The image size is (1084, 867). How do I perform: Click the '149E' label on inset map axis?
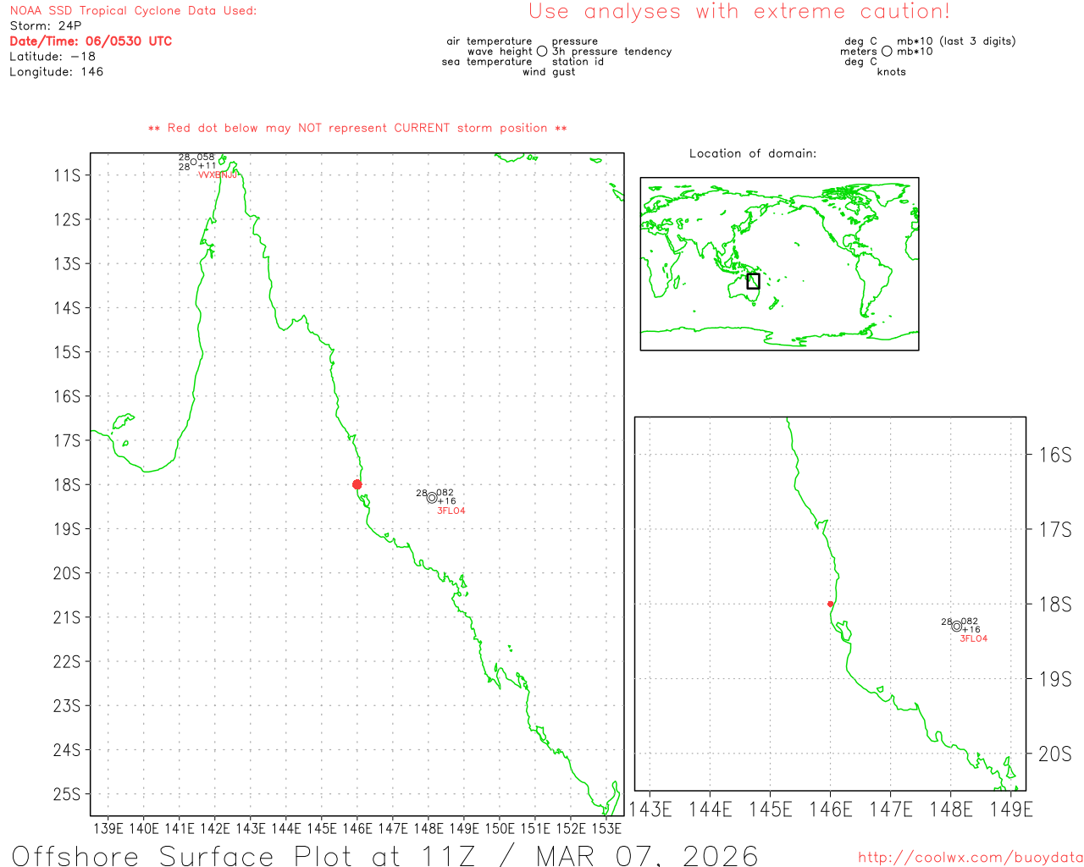1011,809
